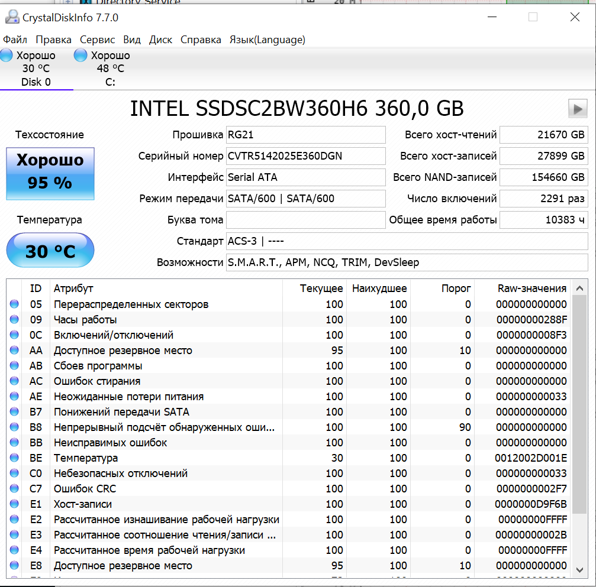The height and width of the screenshot is (587, 596).
Task: Click status icon of row AC Ошибок стирания
Action: click(14, 381)
